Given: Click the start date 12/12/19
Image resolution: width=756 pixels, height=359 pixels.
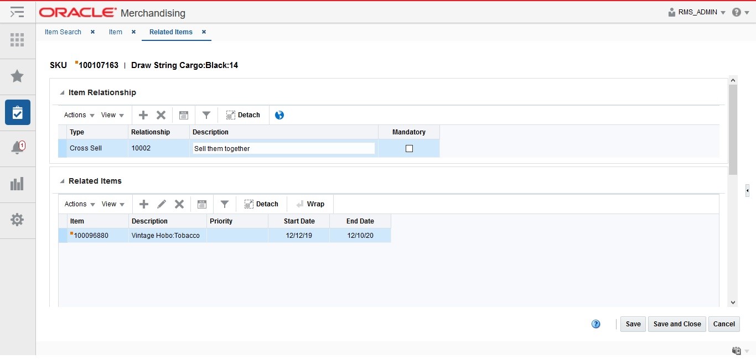Looking at the screenshot, I should point(299,236).
